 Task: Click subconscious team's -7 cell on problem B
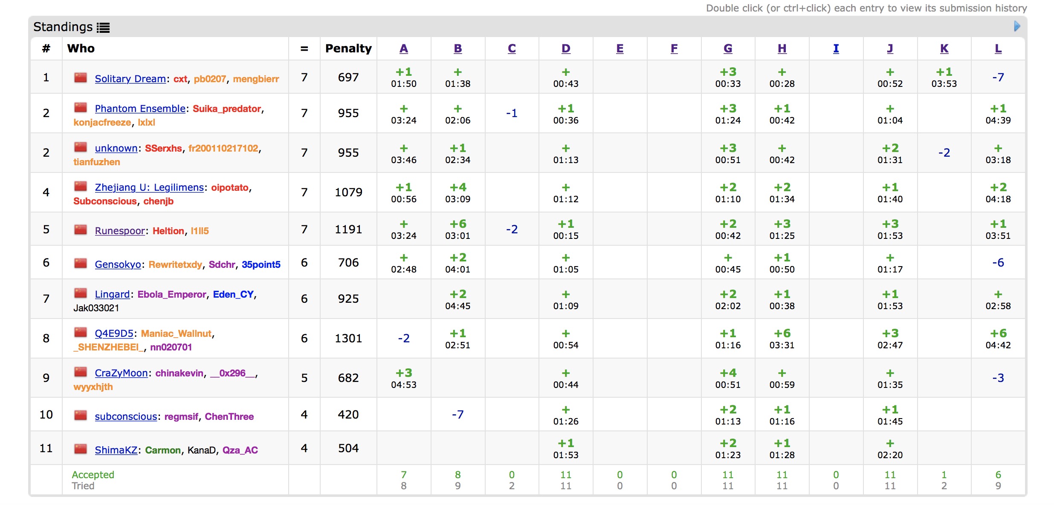458,414
